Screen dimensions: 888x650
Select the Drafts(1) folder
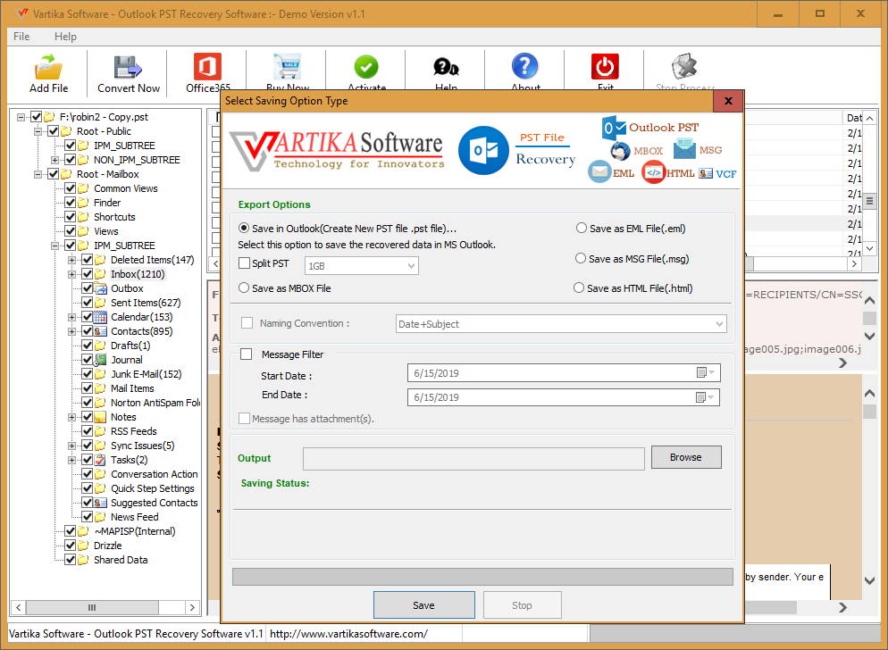pyautogui.click(x=130, y=346)
